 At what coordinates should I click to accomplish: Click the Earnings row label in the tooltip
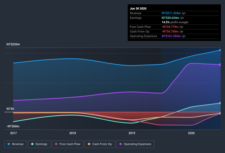pos(136,18)
